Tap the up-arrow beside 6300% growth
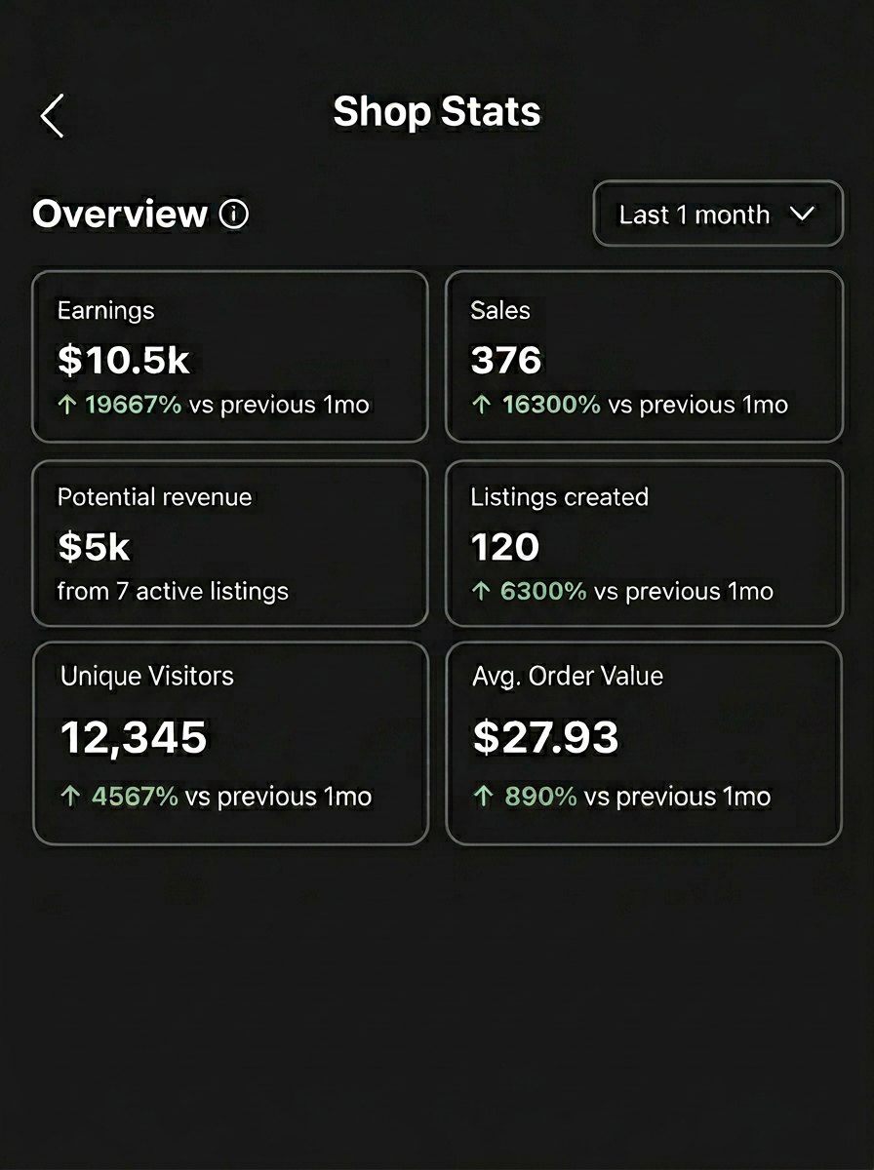 [482, 591]
